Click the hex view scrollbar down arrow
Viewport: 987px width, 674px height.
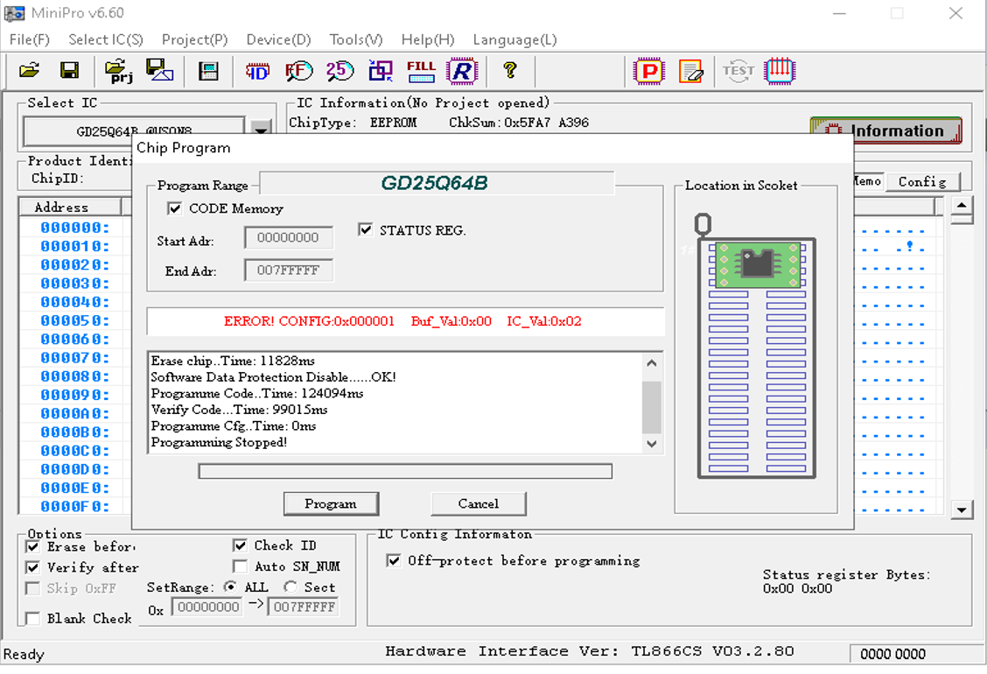click(962, 509)
